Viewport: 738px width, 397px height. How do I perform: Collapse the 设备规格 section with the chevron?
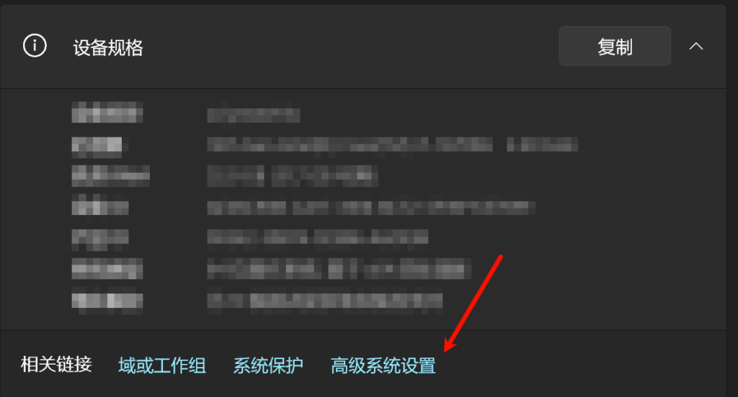tap(696, 46)
